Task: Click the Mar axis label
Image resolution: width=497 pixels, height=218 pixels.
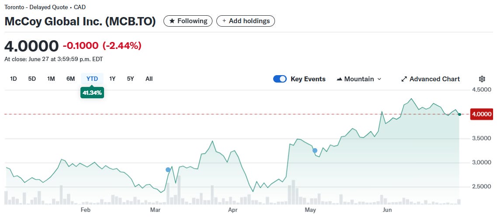Action: click(155, 210)
